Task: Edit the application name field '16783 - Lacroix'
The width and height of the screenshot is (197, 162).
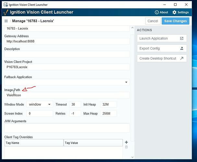Action: pyautogui.click(x=67, y=29)
